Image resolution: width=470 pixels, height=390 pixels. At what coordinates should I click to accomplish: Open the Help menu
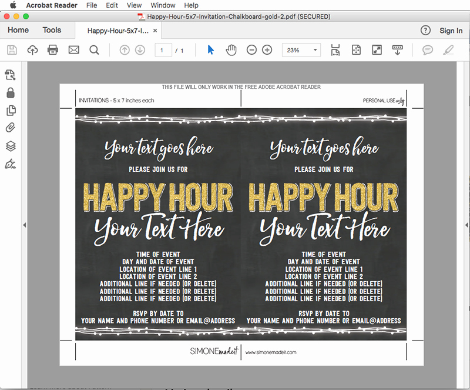[192, 5]
